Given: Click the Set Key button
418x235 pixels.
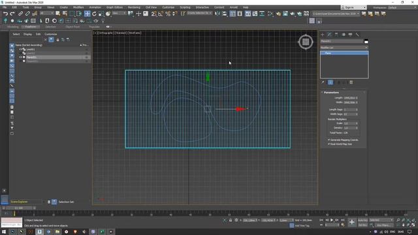Looking at the screenshot, I should [362, 225].
